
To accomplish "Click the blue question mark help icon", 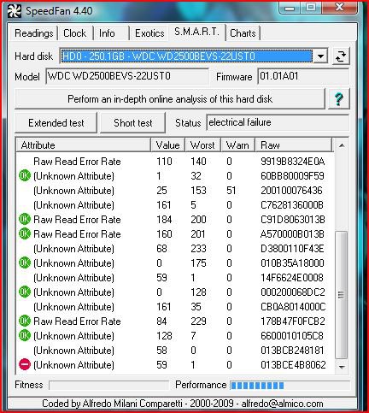I will click(338, 99).
